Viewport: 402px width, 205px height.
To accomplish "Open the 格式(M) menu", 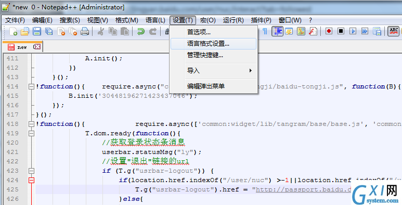I will [x=127, y=20].
